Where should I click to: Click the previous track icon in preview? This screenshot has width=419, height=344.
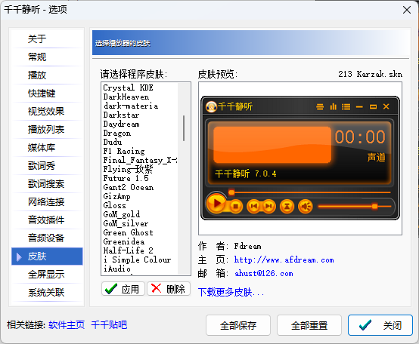(253, 206)
